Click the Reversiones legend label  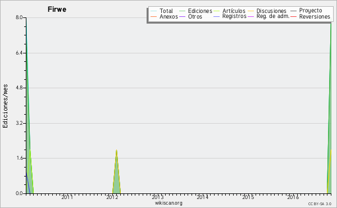[x=315, y=16]
